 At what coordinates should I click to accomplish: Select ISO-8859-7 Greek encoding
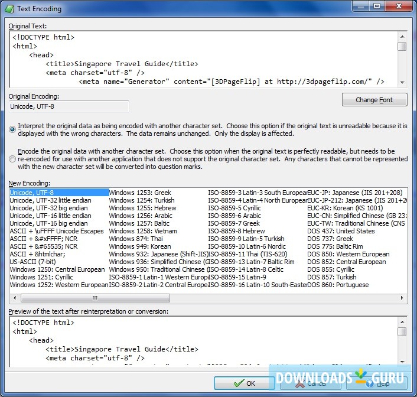(234, 223)
